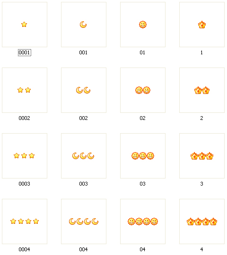Click the highlighted file name label 0001
The height and width of the screenshot is (255, 227).
[25, 52]
